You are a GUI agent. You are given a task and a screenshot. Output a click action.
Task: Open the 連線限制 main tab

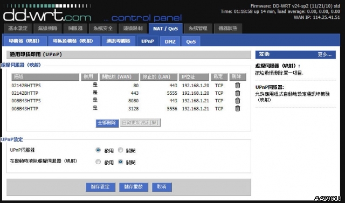(x=133, y=29)
